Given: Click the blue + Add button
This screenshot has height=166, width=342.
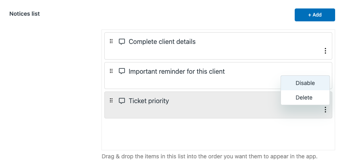Looking at the screenshot, I should pyautogui.click(x=315, y=15).
